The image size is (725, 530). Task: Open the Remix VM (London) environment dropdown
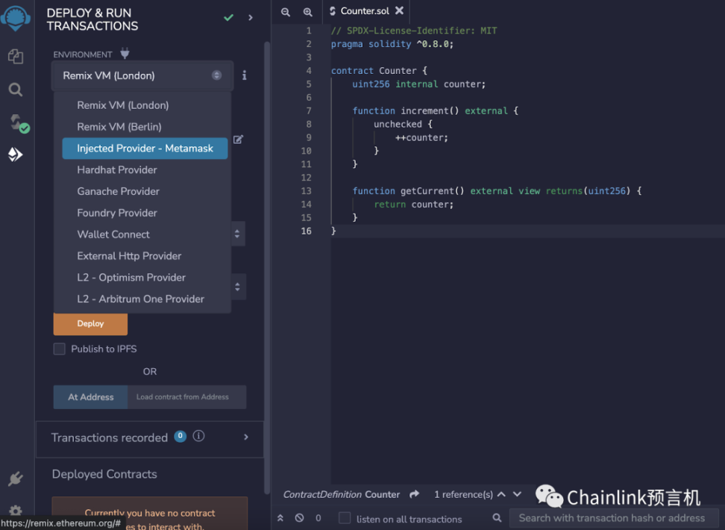coord(142,75)
